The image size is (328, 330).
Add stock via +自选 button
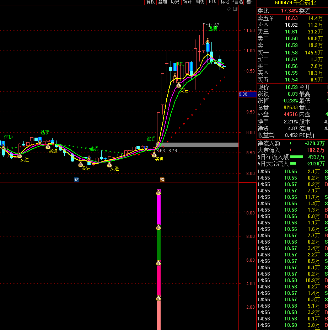(237, 2)
